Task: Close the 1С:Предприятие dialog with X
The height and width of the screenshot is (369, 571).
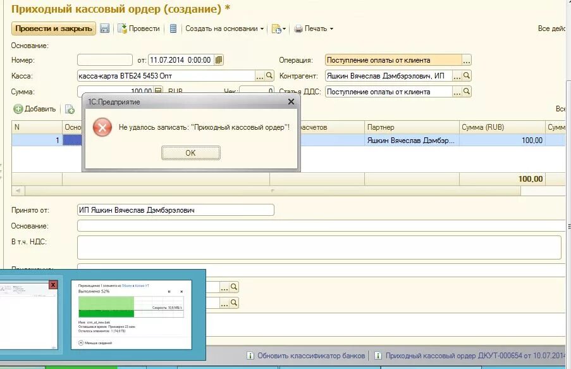Action: click(291, 102)
